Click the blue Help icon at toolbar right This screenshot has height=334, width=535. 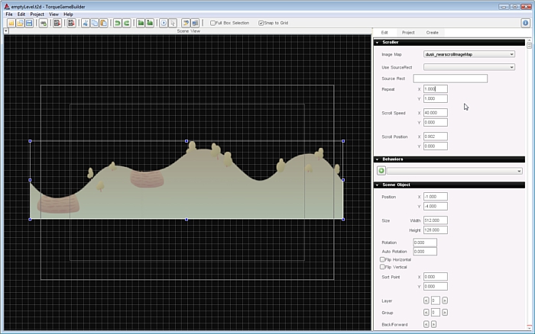[x=526, y=23]
